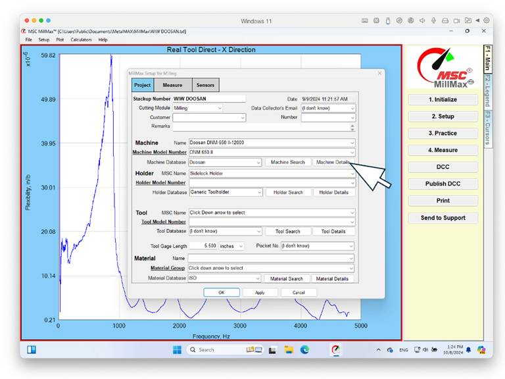Click the Apply button

tap(260, 292)
